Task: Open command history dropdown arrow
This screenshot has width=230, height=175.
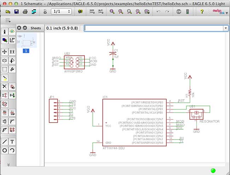Action: click(x=226, y=28)
